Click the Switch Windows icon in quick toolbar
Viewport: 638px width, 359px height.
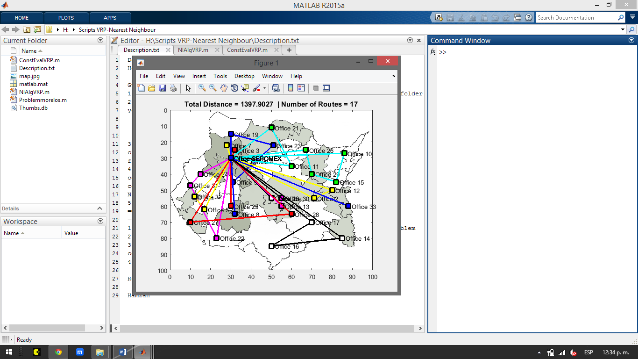tap(517, 18)
